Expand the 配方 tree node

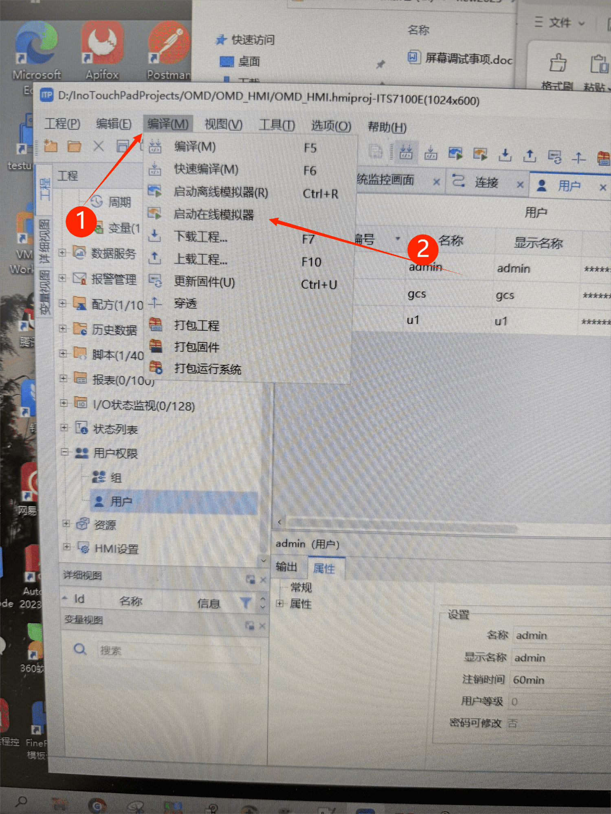pyautogui.click(x=63, y=303)
